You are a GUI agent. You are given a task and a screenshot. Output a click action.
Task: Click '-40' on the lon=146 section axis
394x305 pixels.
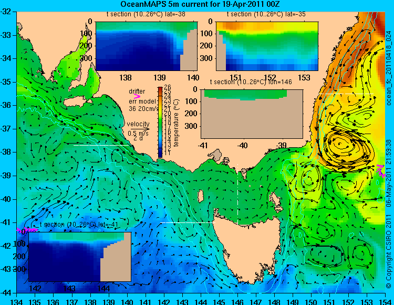tap(242, 145)
